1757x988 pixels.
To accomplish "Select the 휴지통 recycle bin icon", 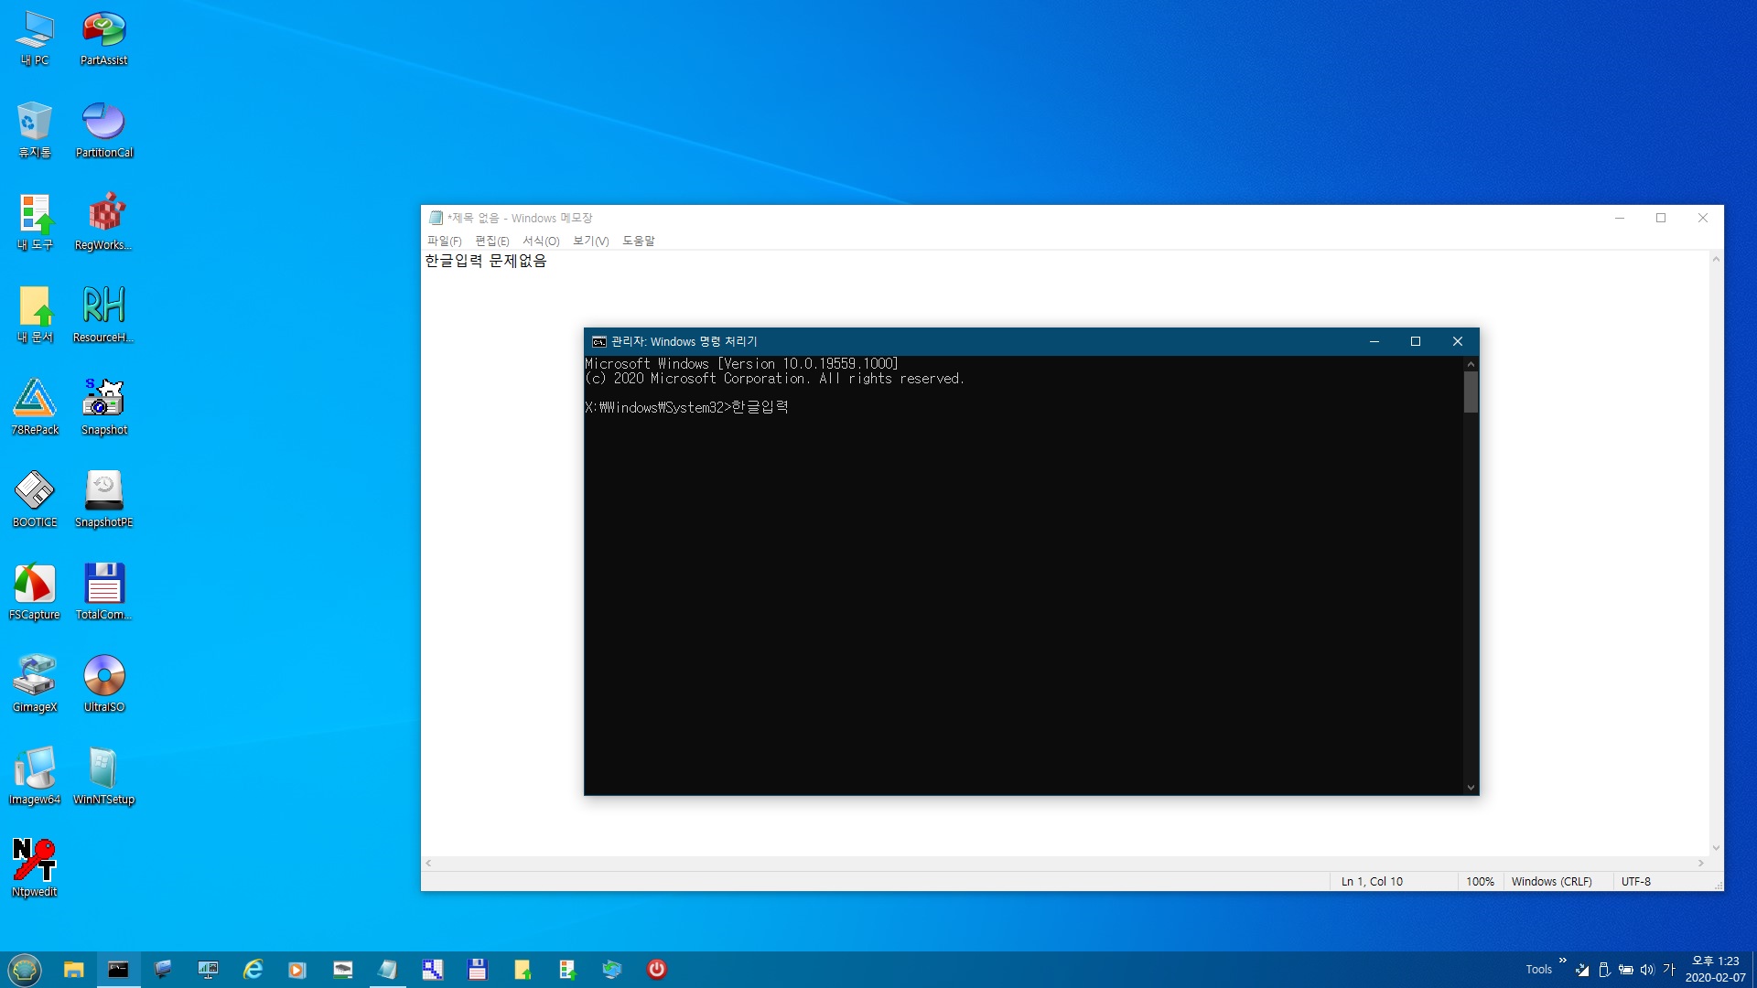I will point(35,131).
